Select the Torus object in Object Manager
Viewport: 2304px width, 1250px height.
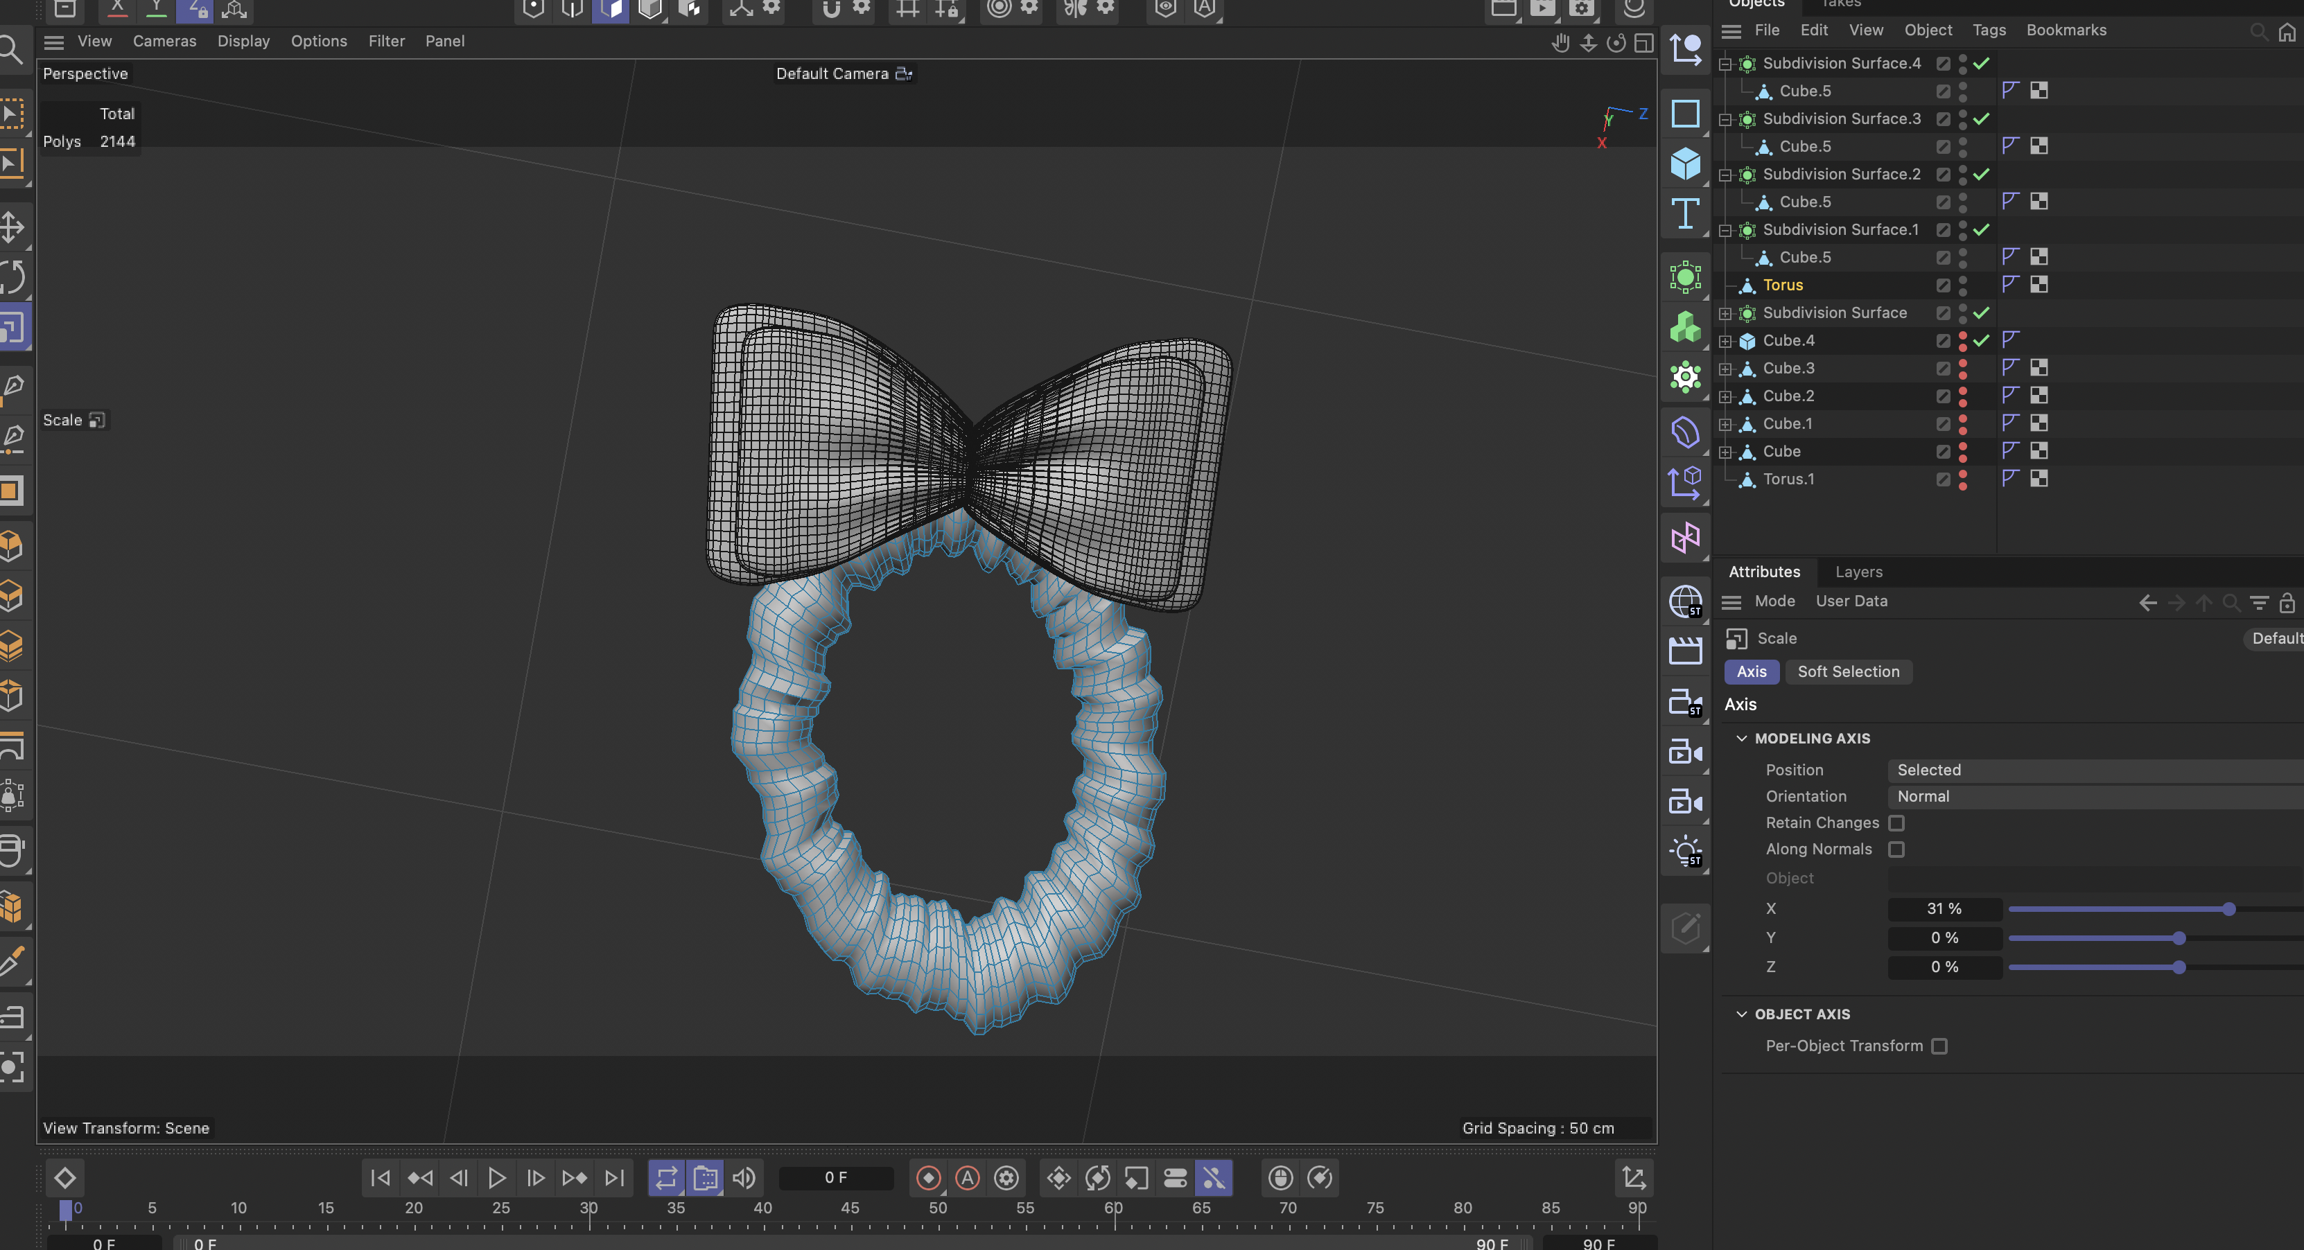point(1781,285)
